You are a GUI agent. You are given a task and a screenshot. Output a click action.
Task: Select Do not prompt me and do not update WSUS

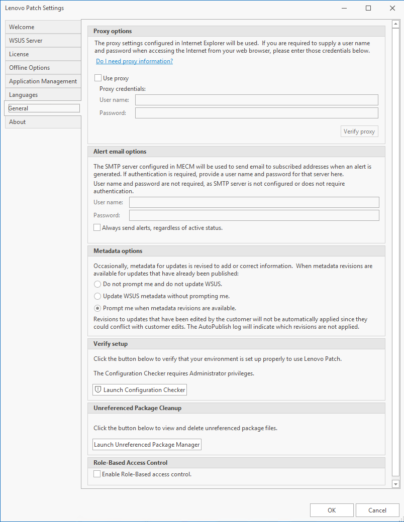point(97,284)
